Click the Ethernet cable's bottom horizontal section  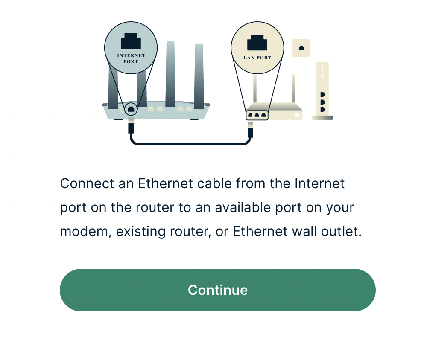[190, 143]
